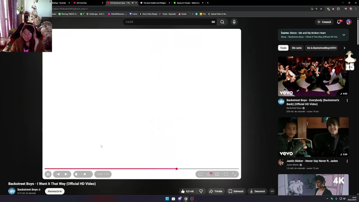The width and height of the screenshot is (359, 202).
Task: Dislike the video
Action: pyautogui.click(x=201, y=191)
